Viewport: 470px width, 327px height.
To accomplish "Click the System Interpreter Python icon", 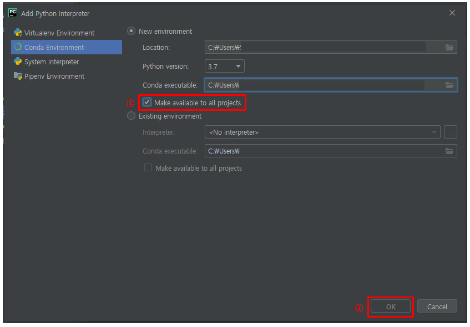I will tap(18, 62).
